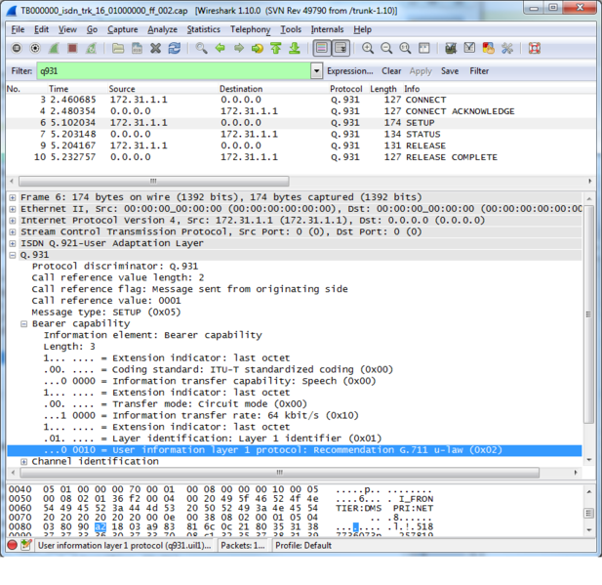Go to packet number icon
This screenshot has width=602, height=585.
coord(258,49)
